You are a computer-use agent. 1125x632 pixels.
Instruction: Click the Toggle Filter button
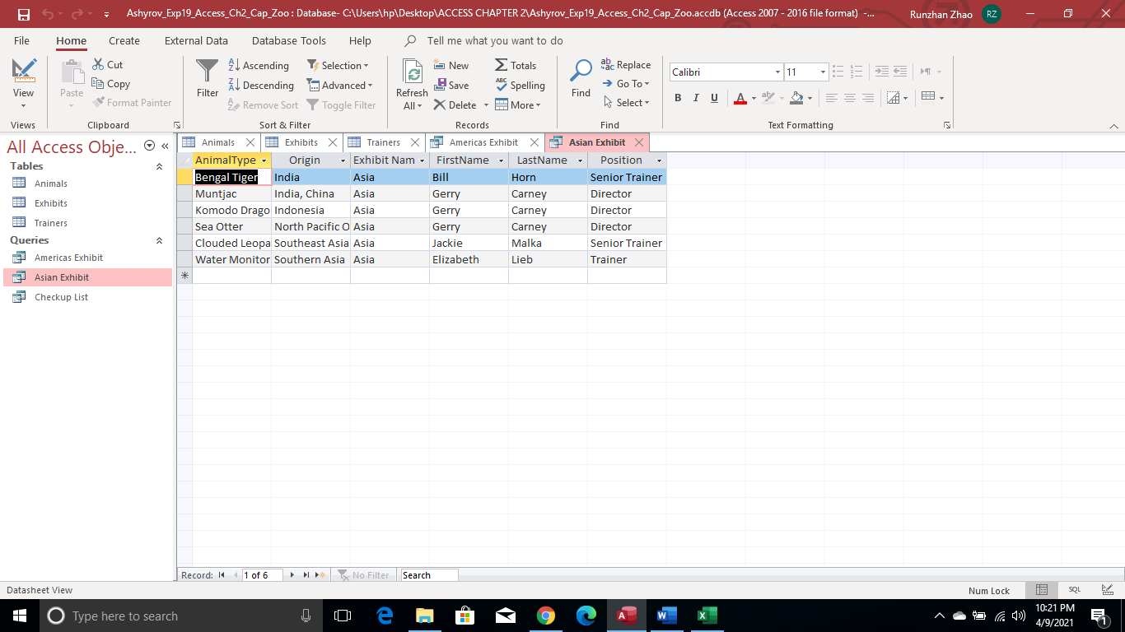[x=341, y=105]
